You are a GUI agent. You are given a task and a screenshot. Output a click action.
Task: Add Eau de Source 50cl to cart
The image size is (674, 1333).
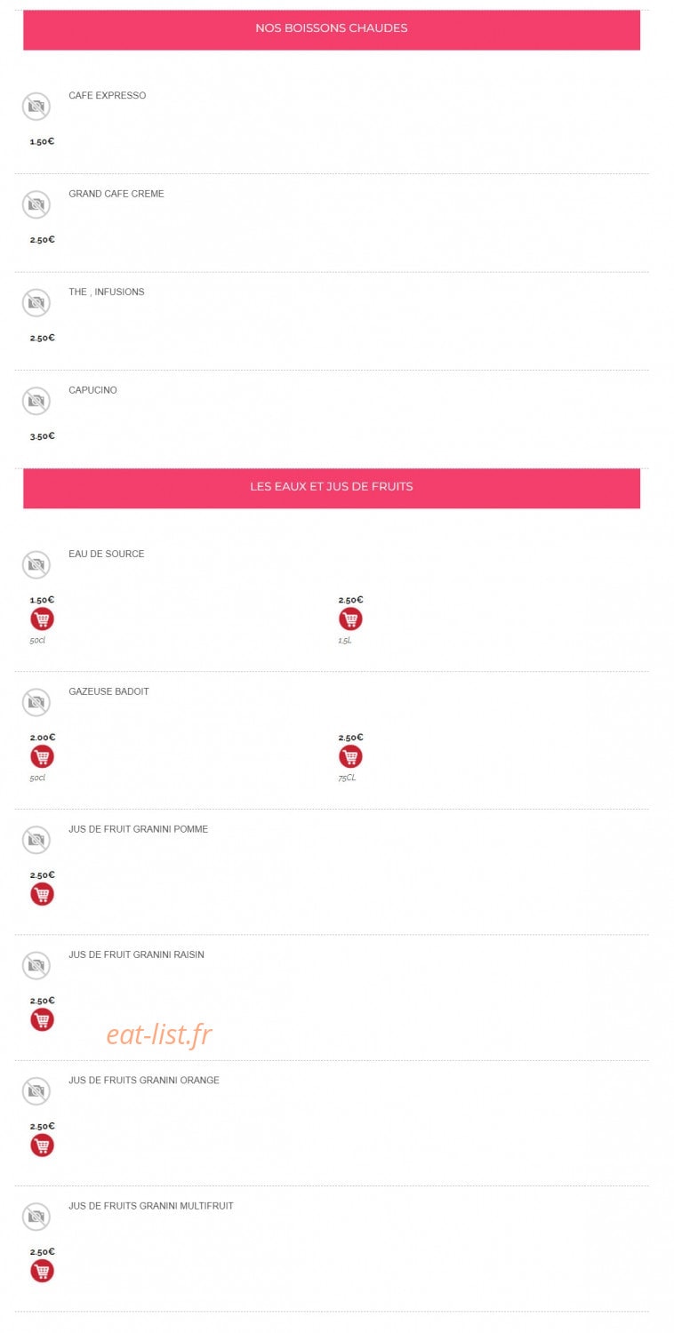coord(42,619)
